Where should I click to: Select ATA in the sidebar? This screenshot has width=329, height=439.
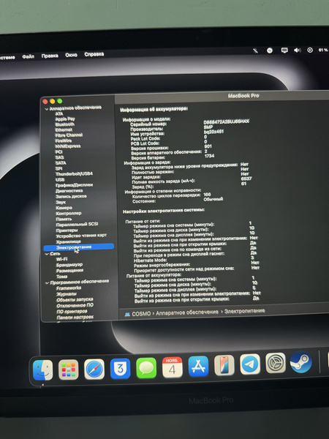click(59, 113)
